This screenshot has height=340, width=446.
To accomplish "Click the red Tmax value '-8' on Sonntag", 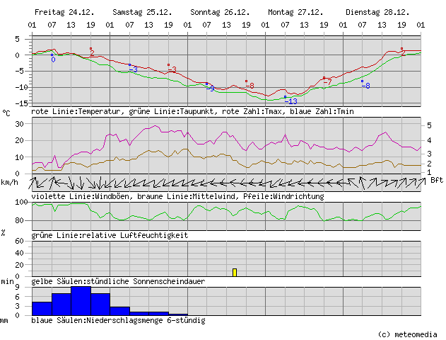I will coord(250,86).
